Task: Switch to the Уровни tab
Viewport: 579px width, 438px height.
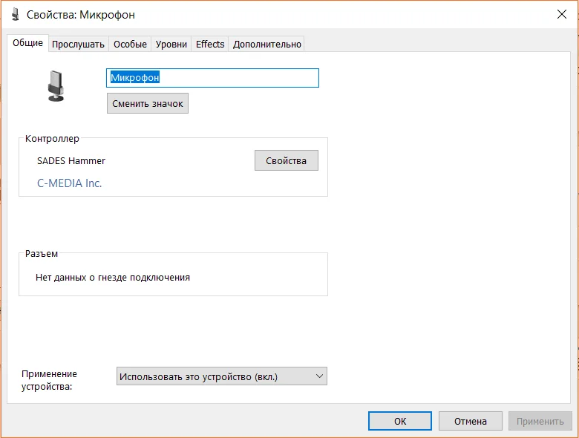Action: [x=171, y=45]
